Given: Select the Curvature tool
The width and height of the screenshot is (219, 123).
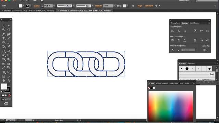Looking at the screenshot, I should point(9,34).
